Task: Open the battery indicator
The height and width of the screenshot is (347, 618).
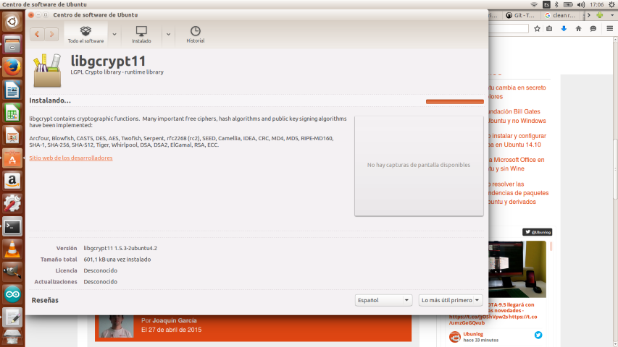Action: (x=568, y=5)
